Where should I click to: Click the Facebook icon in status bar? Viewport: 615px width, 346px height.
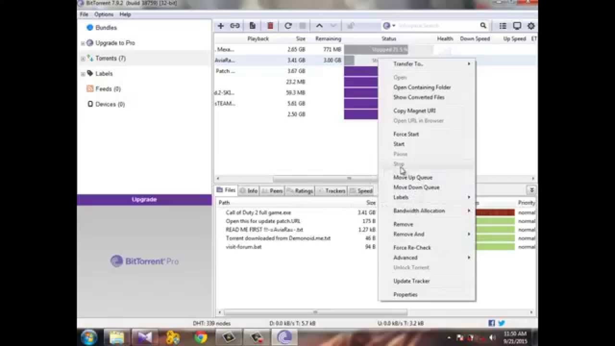click(x=492, y=323)
